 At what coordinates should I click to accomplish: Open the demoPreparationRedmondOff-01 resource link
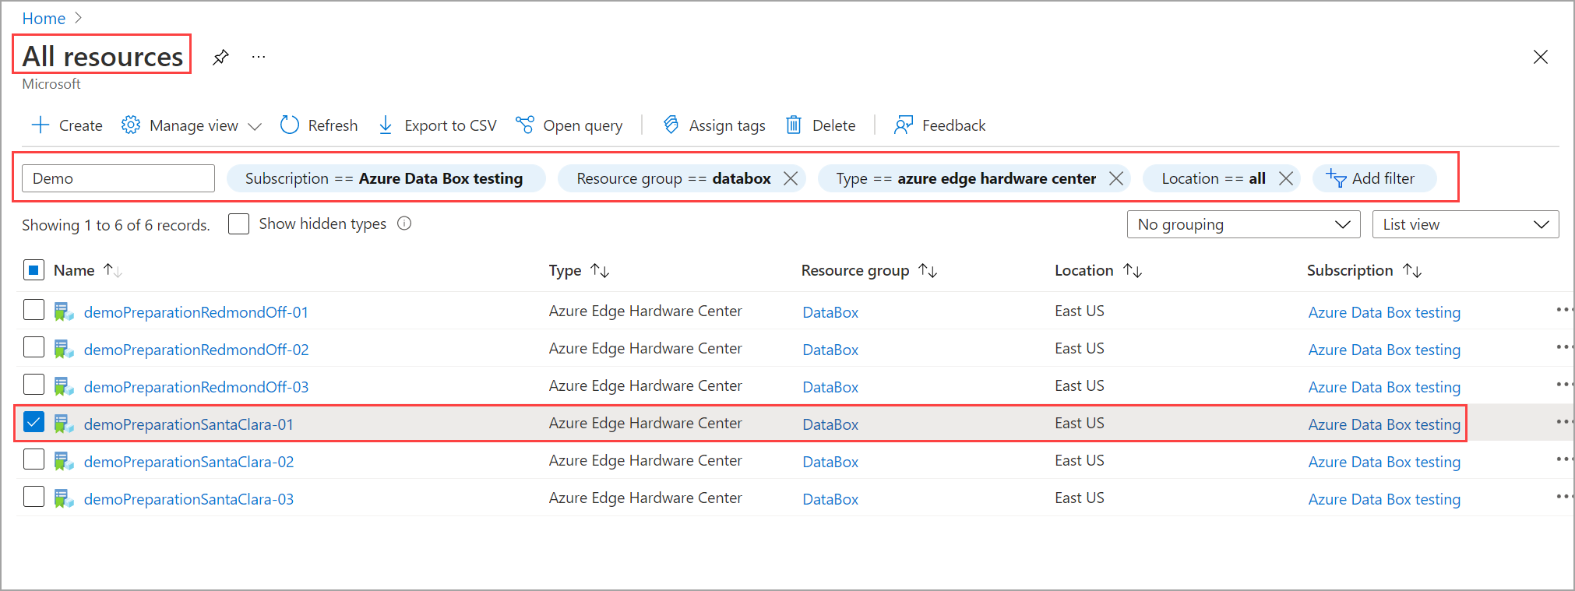[196, 312]
